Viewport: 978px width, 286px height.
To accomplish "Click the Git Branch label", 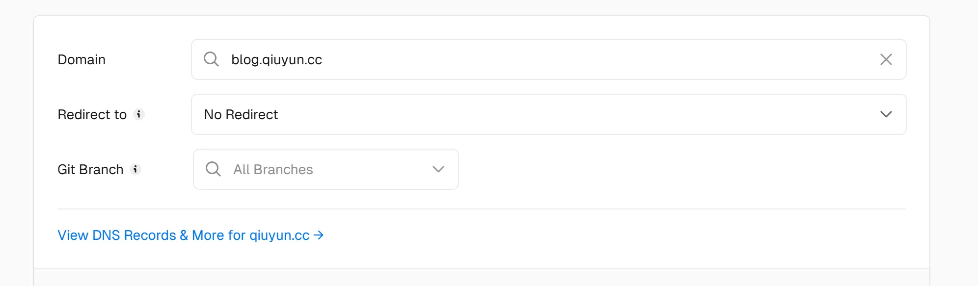I will pos(90,169).
